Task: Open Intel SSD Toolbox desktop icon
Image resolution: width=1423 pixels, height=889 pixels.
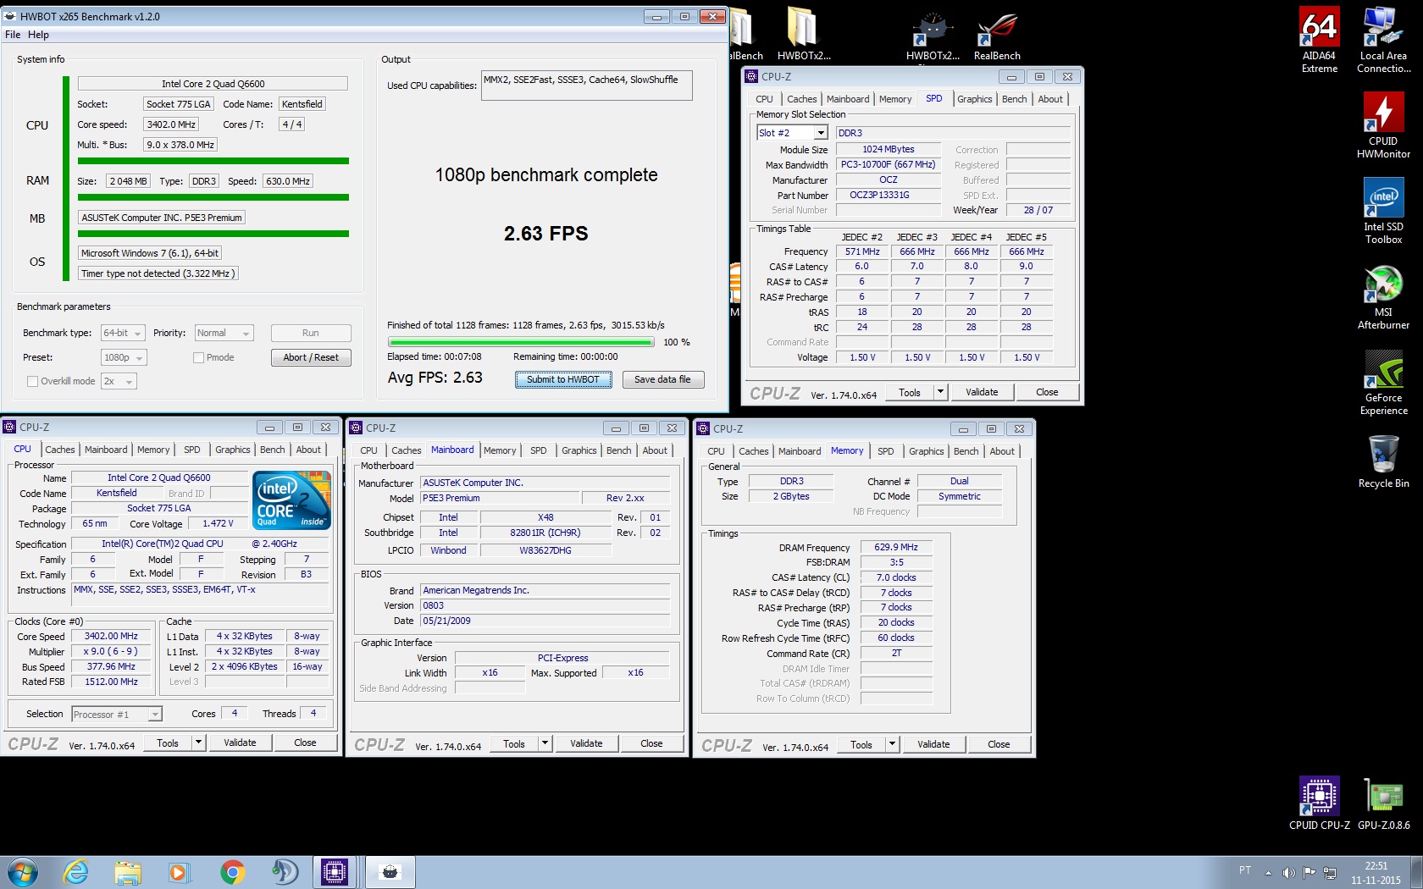Action: [x=1384, y=210]
